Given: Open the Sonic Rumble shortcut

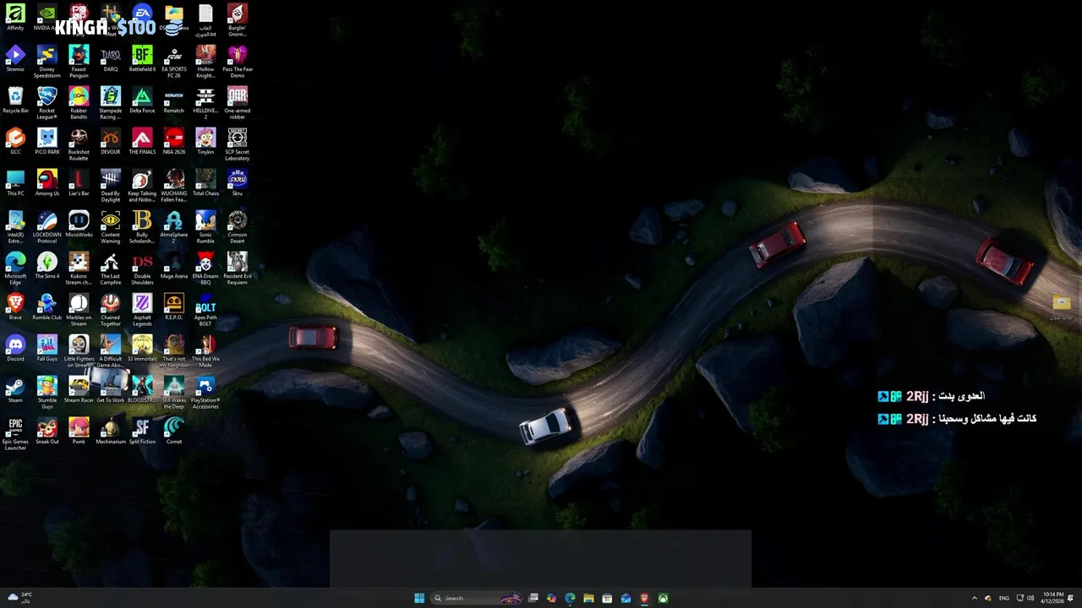Looking at the screenshot, I should pos(205,226).
